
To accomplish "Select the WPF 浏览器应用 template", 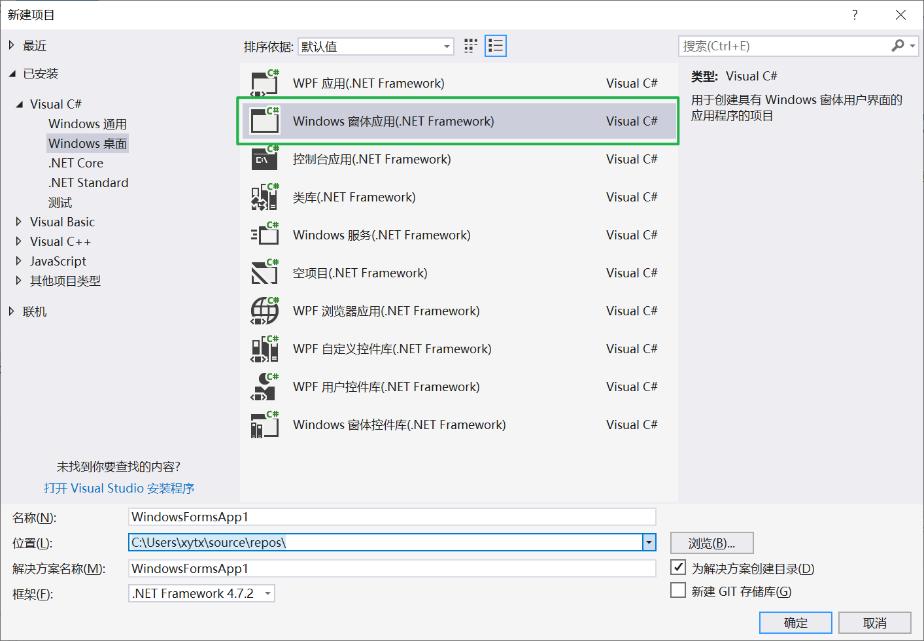I will (x=386, y=311).
